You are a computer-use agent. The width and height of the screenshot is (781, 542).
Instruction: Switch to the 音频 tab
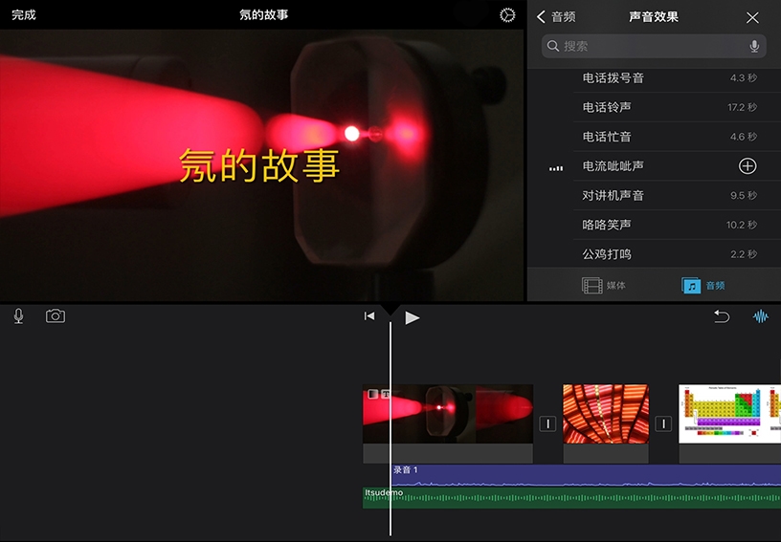pyautogui.click(x=703, y=285)
